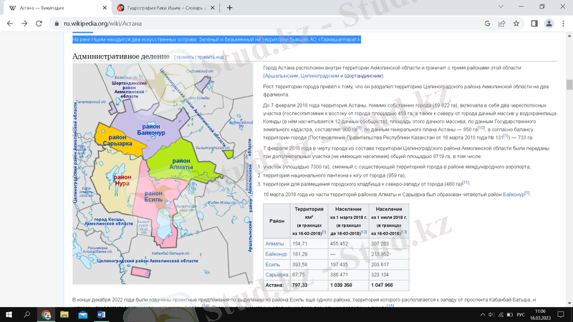Screen dimensions: 573x322
Task: Reload the Wikipedia page
Action: coord(40,23)
